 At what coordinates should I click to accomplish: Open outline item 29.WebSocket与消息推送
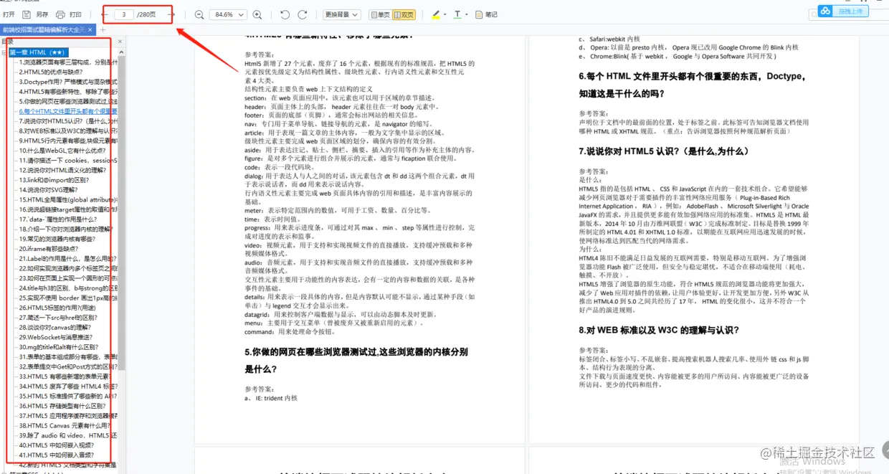[x=54, y=337]
